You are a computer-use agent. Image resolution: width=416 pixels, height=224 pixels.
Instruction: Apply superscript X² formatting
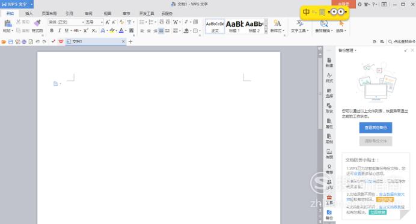(86, 31)
